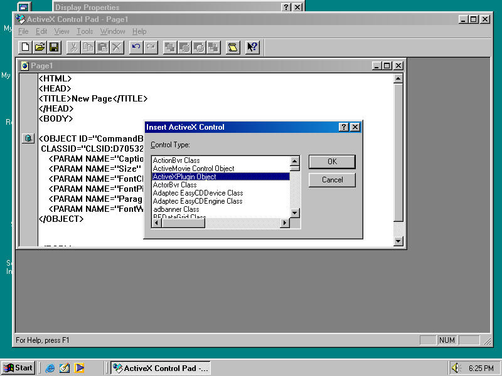Launch Outlook Express from quick launch
The height and width of the screenshot is (376, 502).
coord(65,368)
